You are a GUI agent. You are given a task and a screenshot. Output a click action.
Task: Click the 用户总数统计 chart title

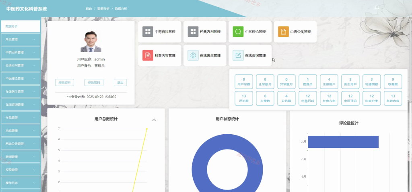[x=106, y=119]
